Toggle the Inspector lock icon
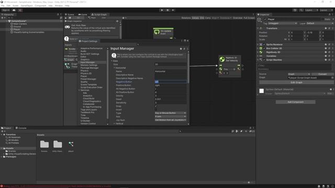 [x=329, y=15]
